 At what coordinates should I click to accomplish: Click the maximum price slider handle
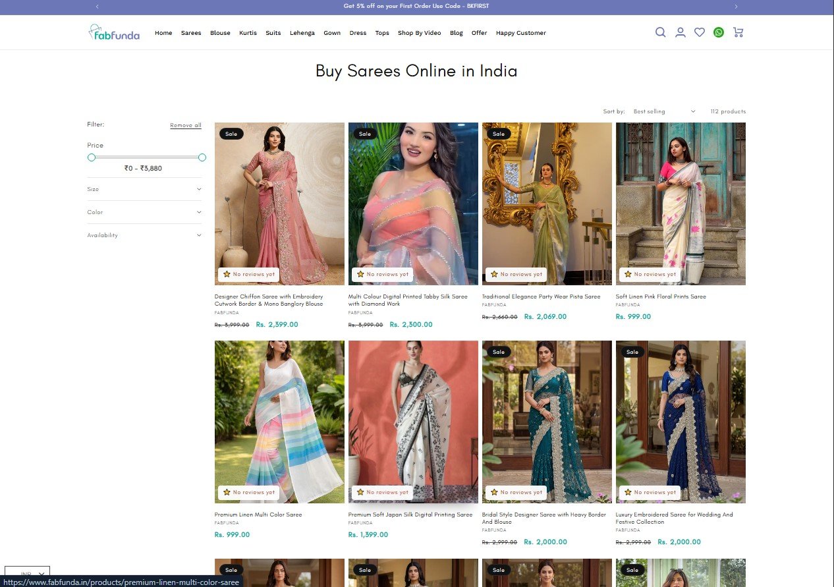pyautogui.click(x=202, y=157)
